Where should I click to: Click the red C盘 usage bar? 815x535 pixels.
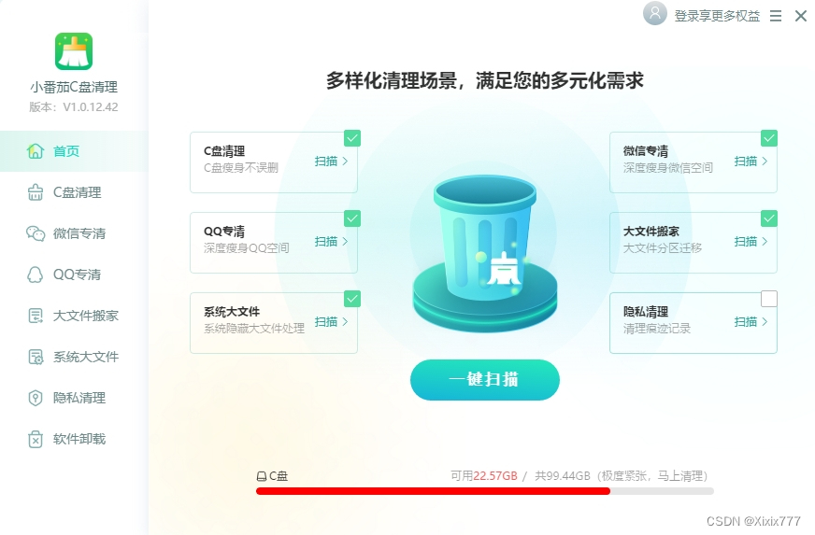(x=433, y=491)
